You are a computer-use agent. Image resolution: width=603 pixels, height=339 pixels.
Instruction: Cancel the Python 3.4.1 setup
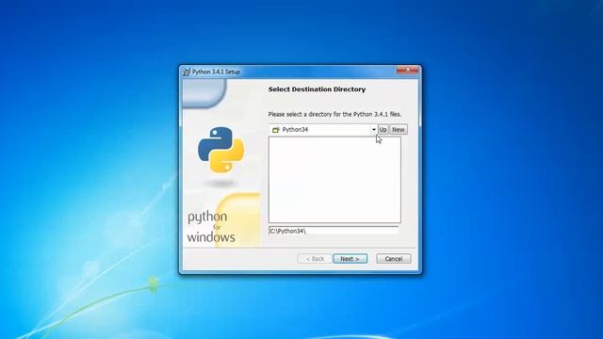[x=394, y=259]
